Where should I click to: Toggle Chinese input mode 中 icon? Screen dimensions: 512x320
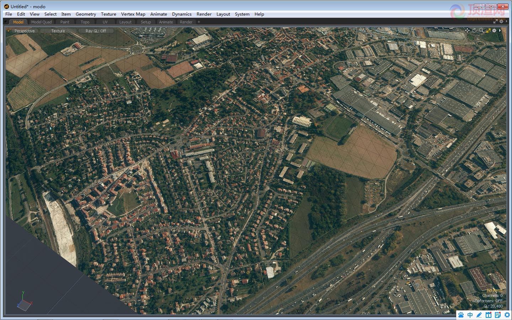point(470,315)
